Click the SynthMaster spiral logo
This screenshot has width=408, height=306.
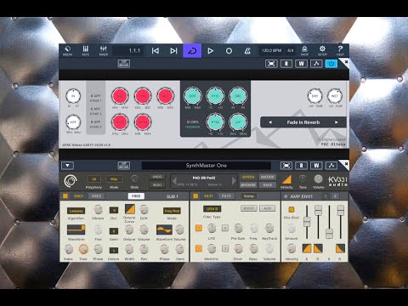(71, 181)
